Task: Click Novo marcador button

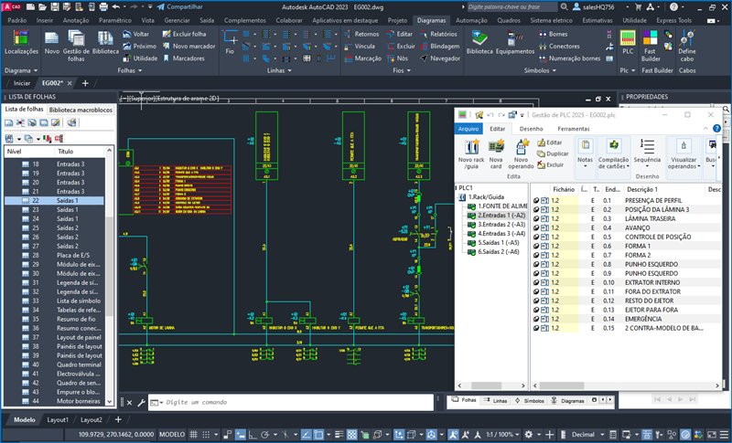Action: 188,46
